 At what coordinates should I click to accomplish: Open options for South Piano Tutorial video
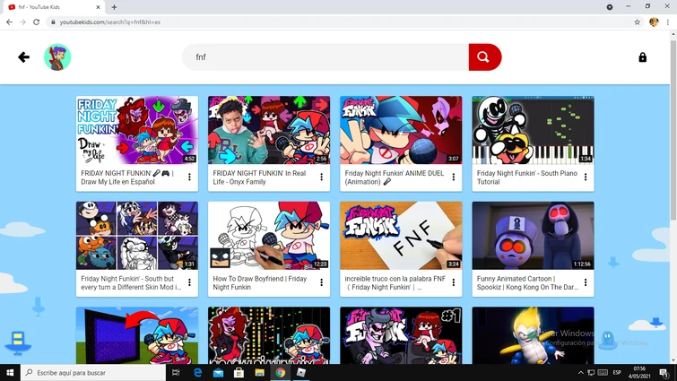(586, 177)
